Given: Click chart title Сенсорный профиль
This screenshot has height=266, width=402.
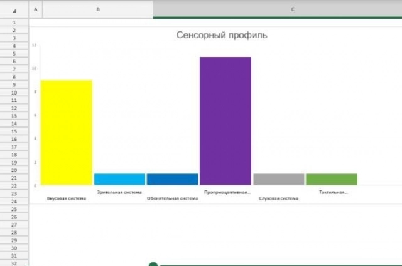Looking at the screenshot, I should 222,35.
